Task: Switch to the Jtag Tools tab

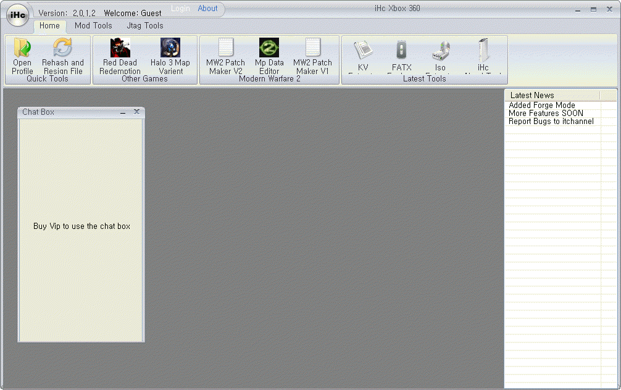Action: [x=145, y=26]
